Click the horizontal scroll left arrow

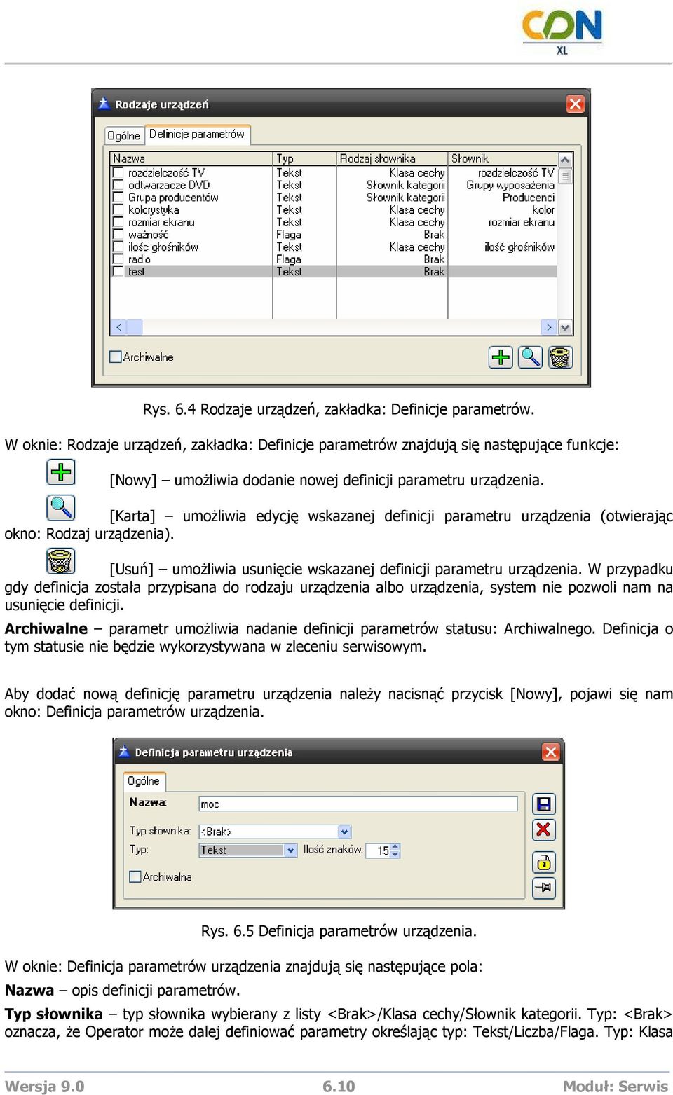pos(118,327)
